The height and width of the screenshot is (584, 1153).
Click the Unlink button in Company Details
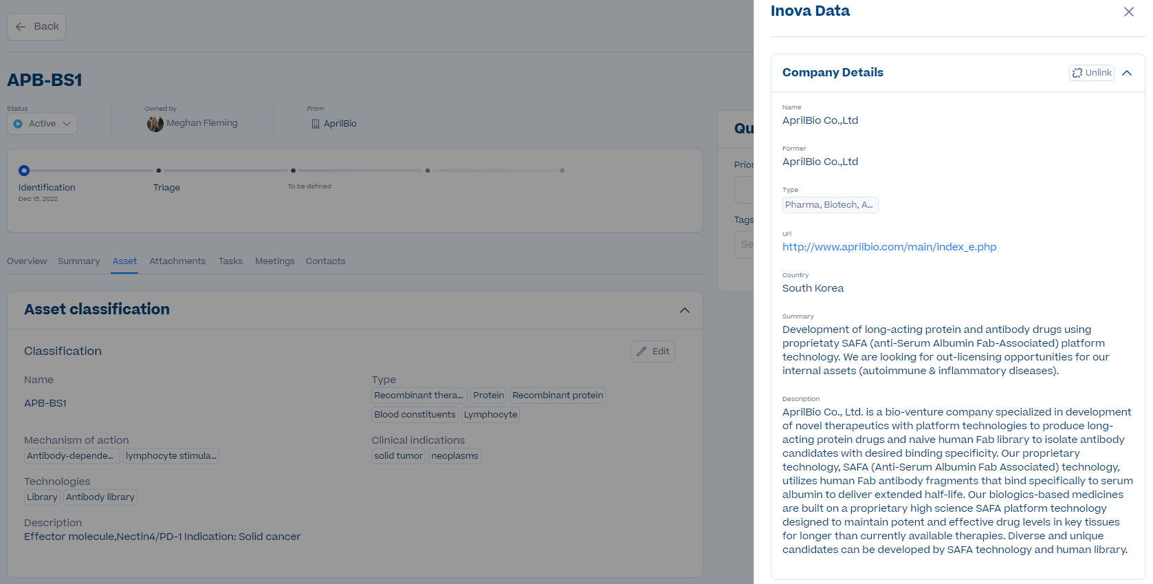click(1092, 73)
